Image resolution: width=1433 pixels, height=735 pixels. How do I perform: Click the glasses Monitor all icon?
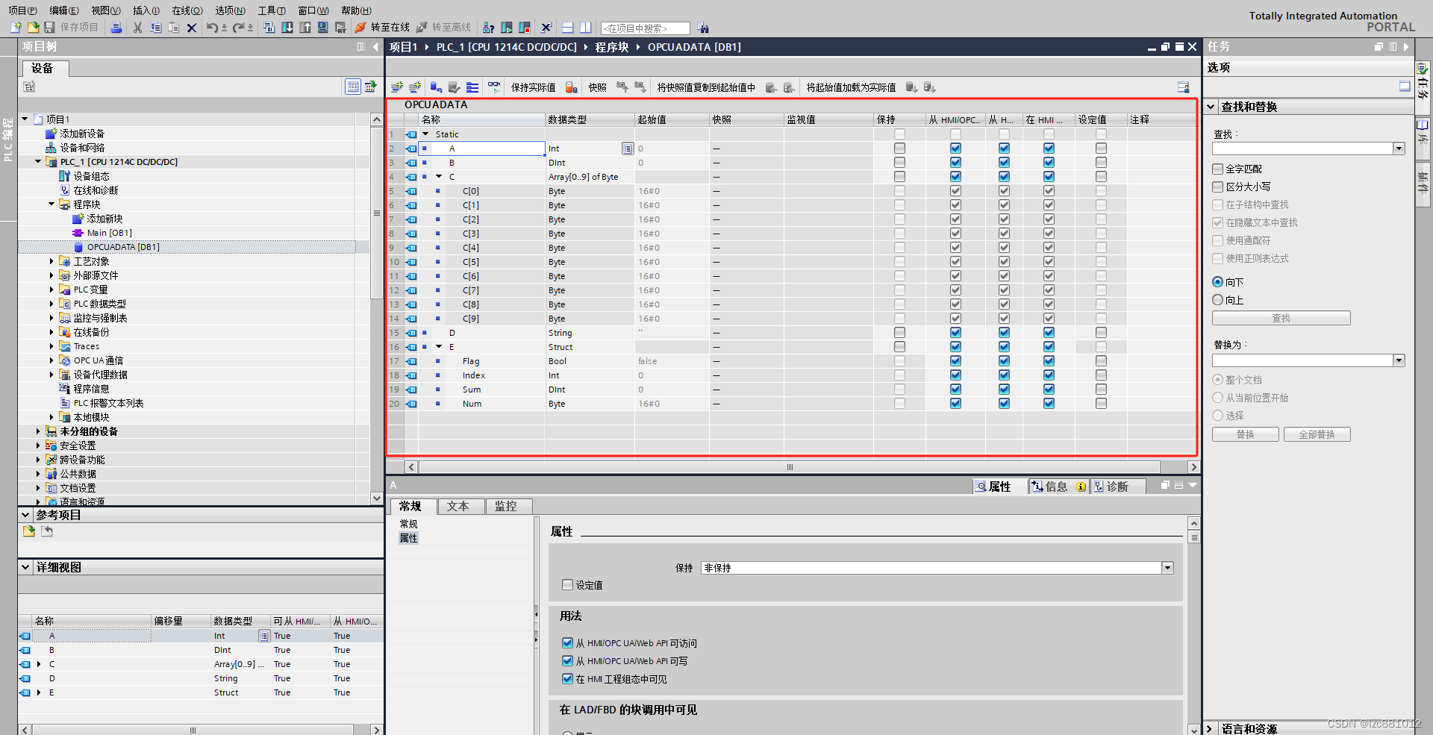click(494, 87)
